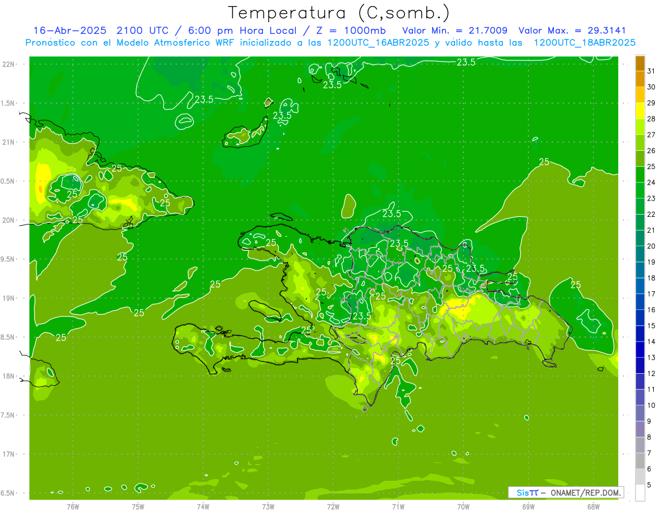Select the date '16-Abr-2025' in header

[x=71, y=30]
